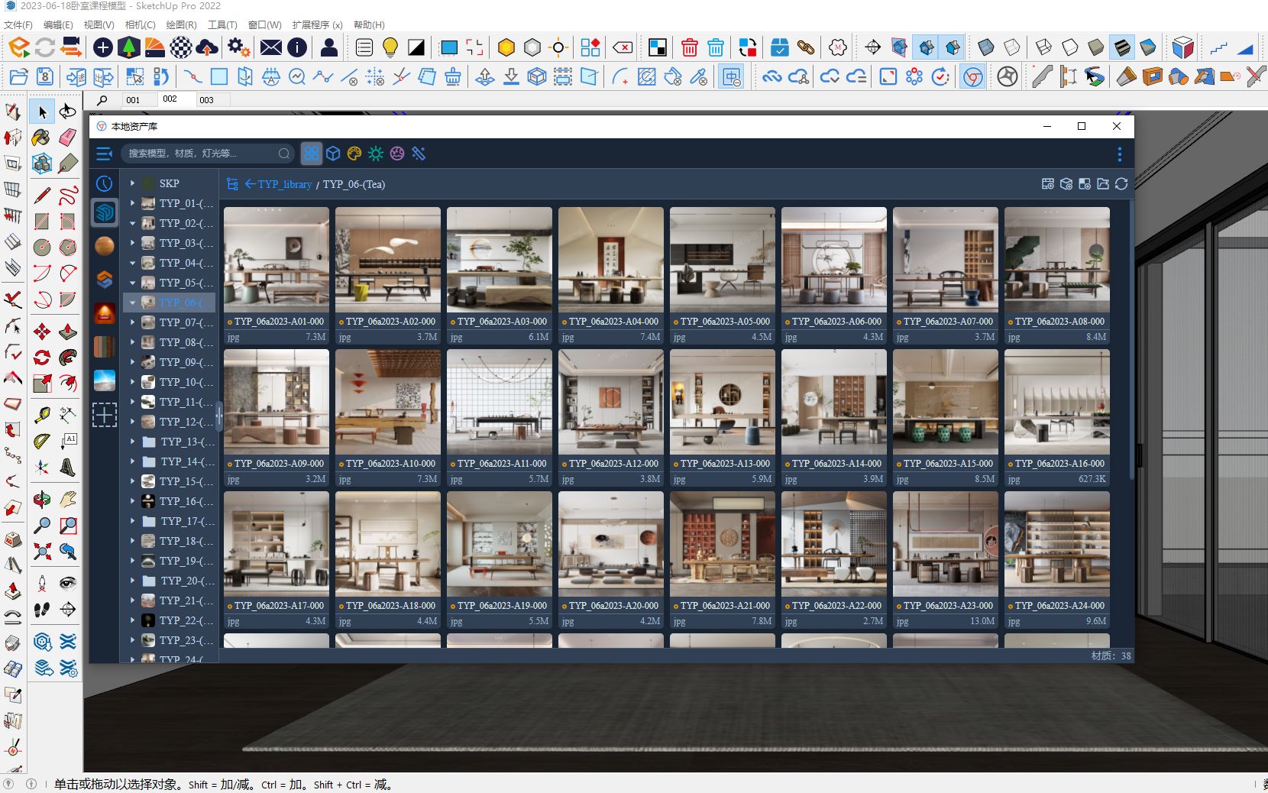The image size is (1268, 793).
Task: Toggle the grid view filter button
Action: (312, 154)
